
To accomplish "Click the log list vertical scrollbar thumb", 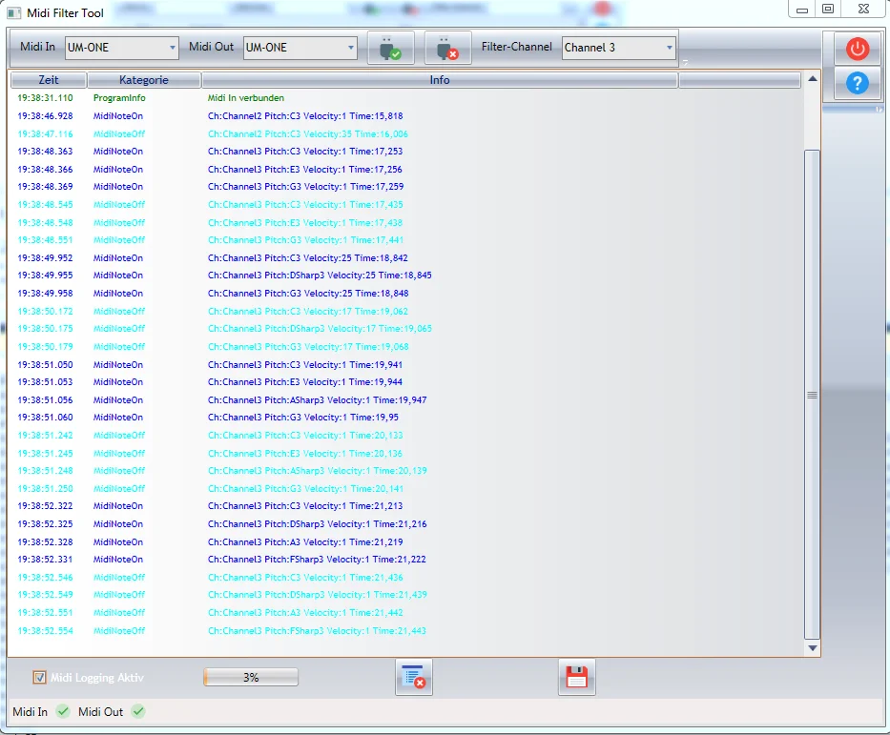I will point(812,395).
